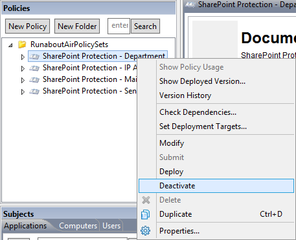The width and height of the screenshot is (296, 240).
Task: Click the Properties gear icon
Action: pos(145,231)
